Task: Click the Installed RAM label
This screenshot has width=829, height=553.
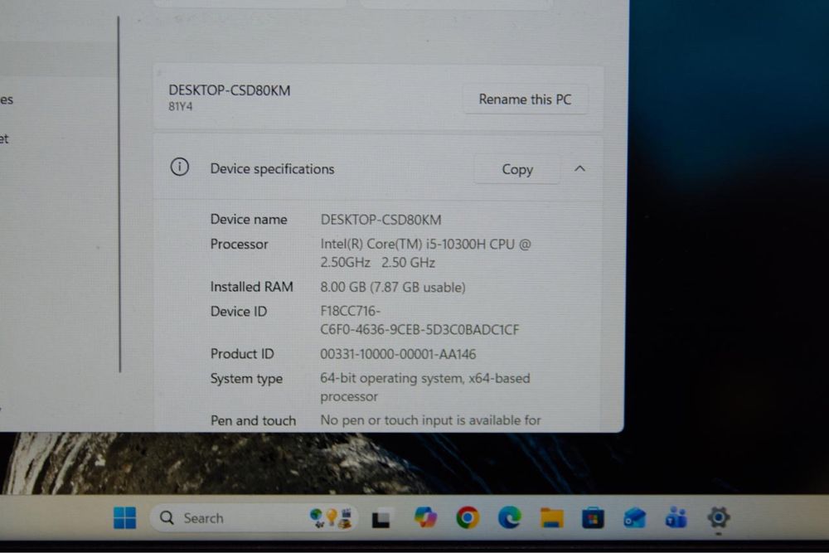Action: pyautogui.click(x=252, y=287)
